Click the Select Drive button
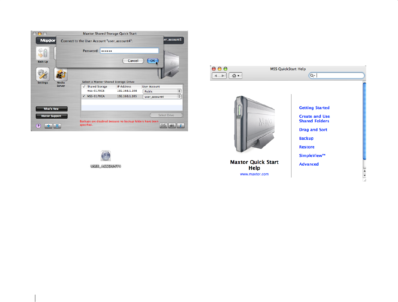 point(166,115)
